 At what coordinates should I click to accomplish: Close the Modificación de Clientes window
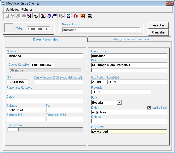pos(170,4)
